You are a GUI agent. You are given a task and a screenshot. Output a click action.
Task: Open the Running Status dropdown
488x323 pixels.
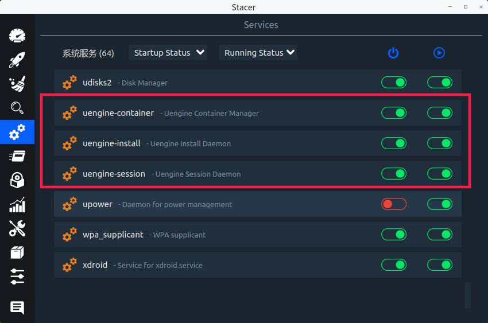pos(258,53)
